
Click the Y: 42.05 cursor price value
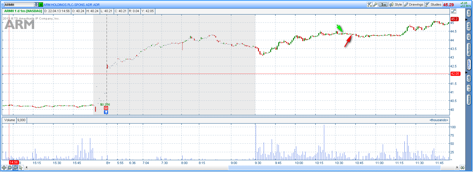(x=148, y=11)
